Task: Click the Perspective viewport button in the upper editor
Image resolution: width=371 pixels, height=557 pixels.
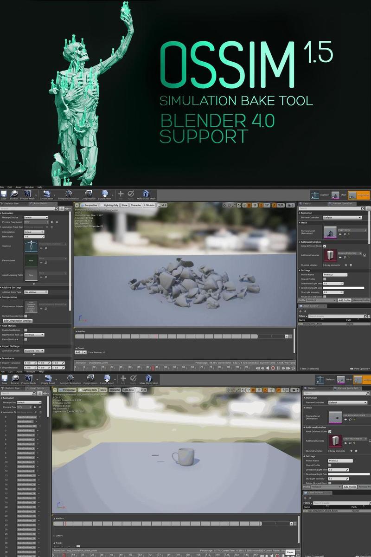Action: (89, 205)
